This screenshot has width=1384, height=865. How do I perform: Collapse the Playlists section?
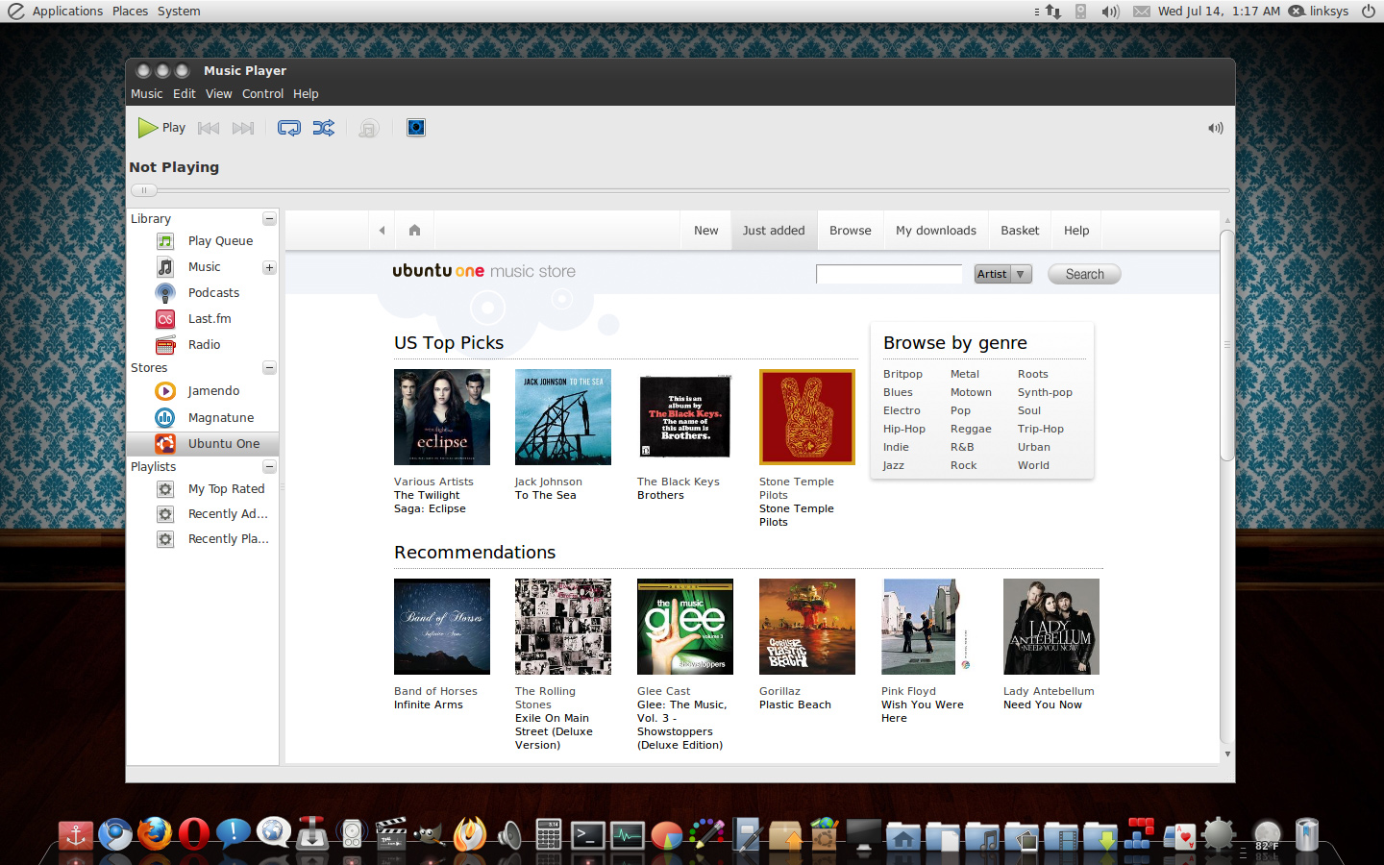click(269, 467)
